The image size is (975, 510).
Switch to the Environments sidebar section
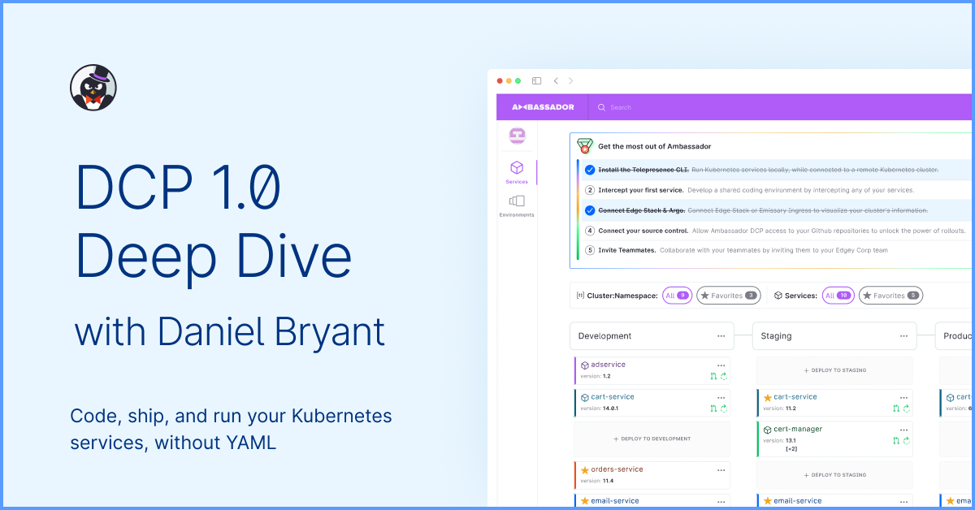point(517,205)
